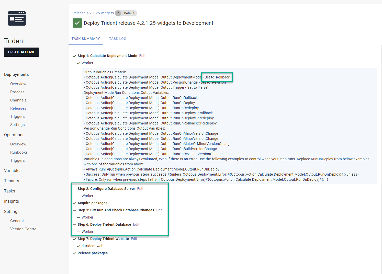
Task: Click the branch icon inside the Default badge
Action: coord(118,13)
